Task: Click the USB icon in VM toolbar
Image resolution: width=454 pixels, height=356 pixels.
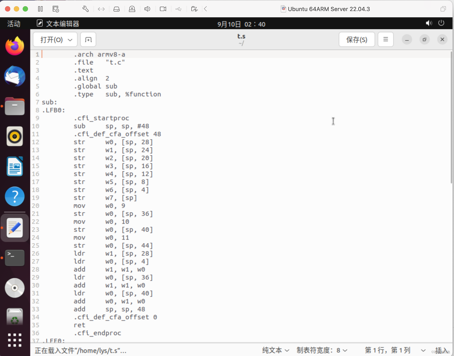Action: (x=178, y=9)
